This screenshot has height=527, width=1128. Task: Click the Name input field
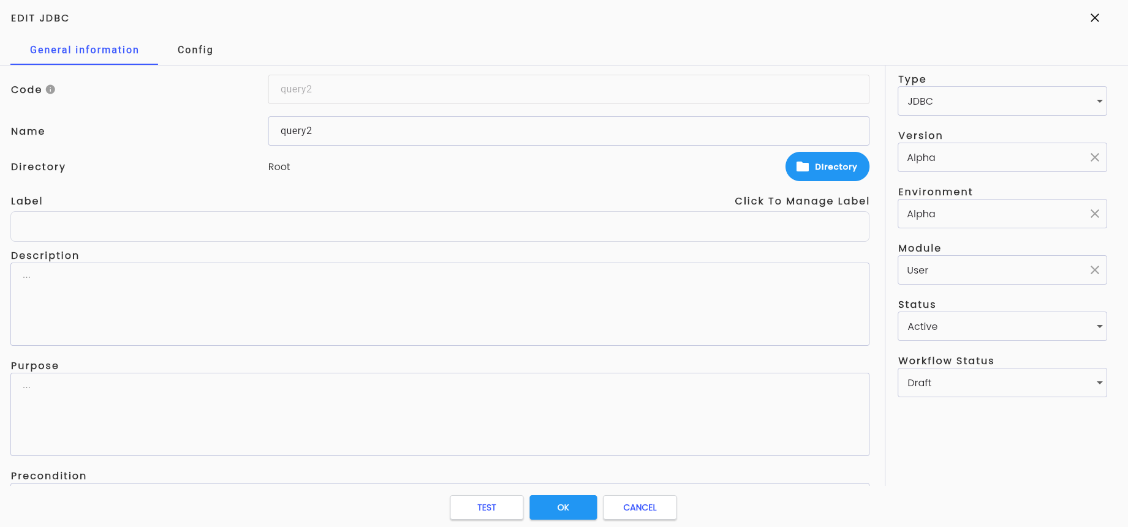point(569,131)
